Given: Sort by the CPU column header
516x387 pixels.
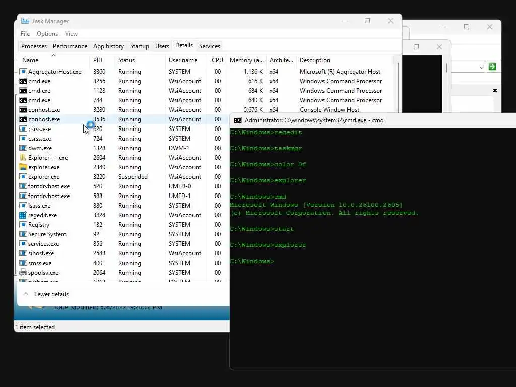Looking at the screenshot, I should 217,60.
